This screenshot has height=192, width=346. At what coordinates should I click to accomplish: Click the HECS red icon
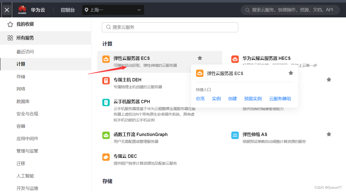tap(235, 59)
